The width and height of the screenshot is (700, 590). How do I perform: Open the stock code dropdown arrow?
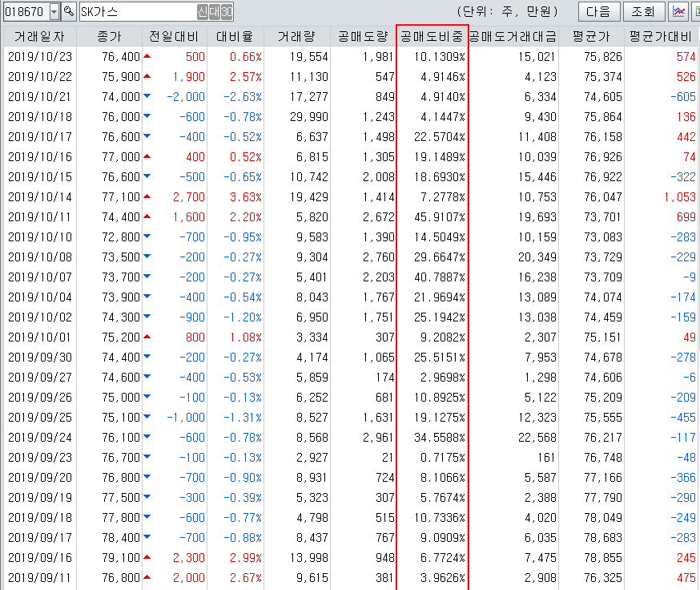coord(54,11)
